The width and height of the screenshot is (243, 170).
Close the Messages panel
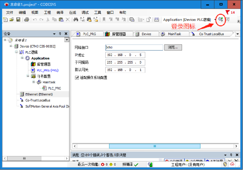(x=237, y=155)
